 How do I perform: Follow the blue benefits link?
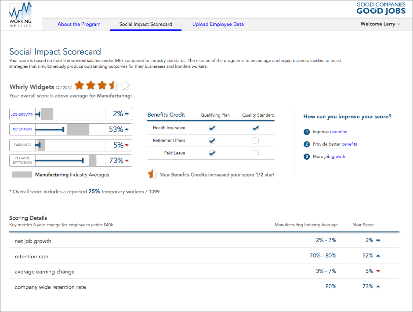[349, 144]
